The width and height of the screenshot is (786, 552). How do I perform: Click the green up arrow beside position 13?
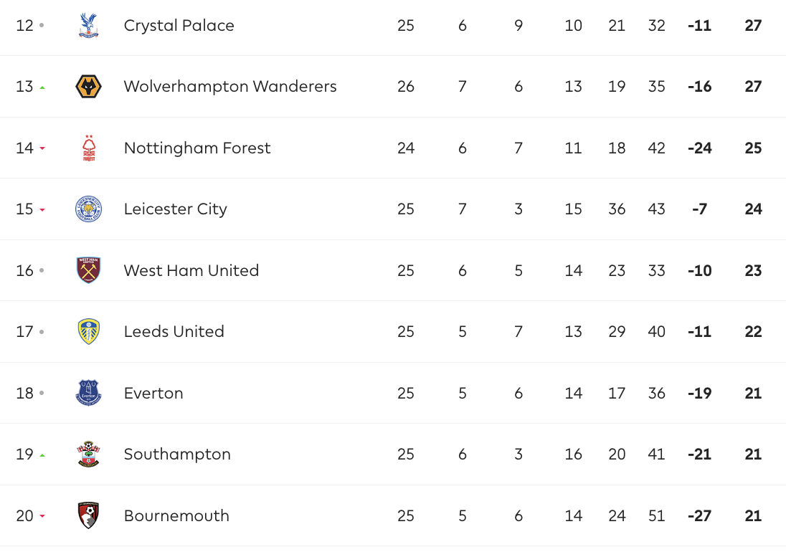point(42,87)
